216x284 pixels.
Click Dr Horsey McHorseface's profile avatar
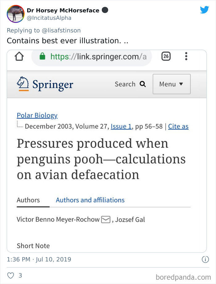(15, 14)
